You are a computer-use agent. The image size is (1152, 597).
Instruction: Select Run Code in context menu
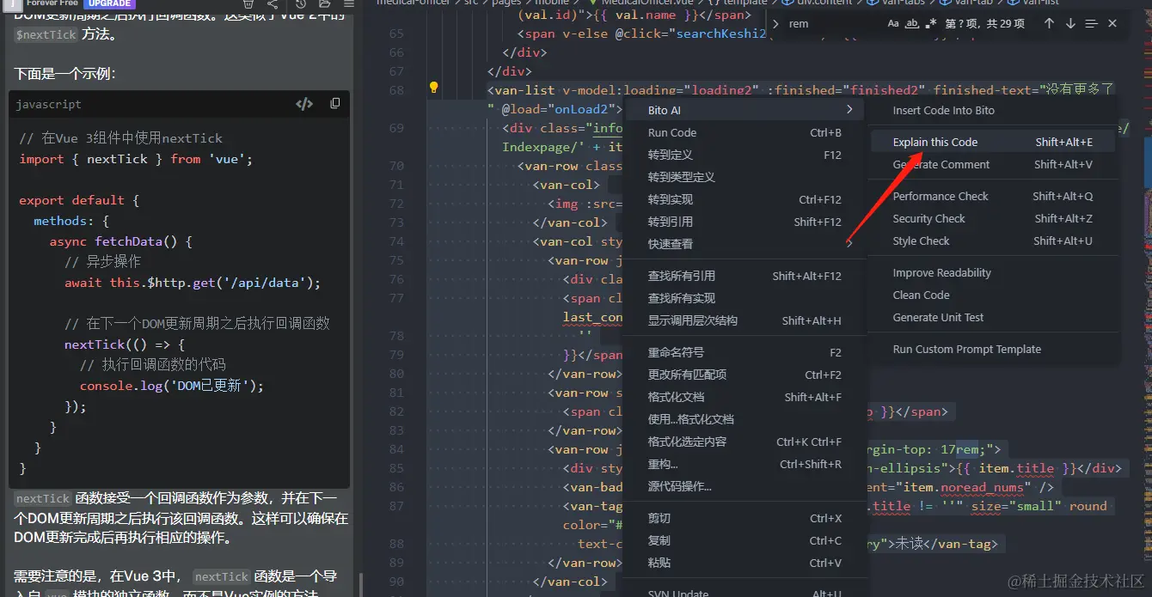coord(745,132)
